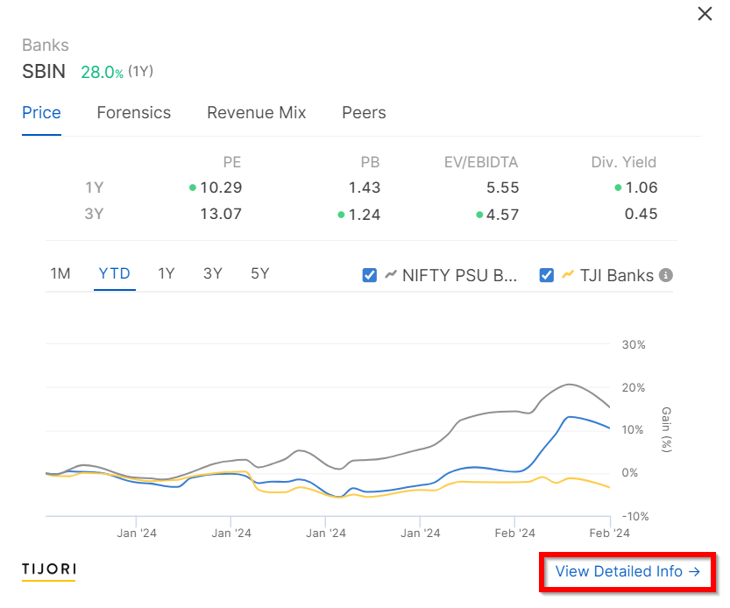The width and height of the screenshot is (730, 608).
Task: Click the yellow TJI Banks line icon
Action: [x=568, y=275]
